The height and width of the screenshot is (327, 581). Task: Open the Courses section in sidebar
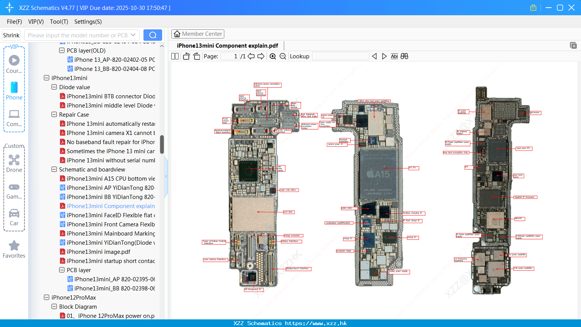click(x=14, y=64)
